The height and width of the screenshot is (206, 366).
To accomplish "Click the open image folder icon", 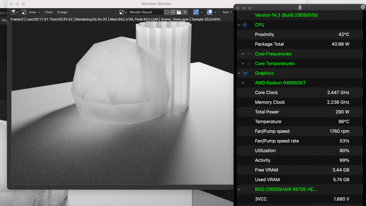I will pyautogui.click(x=179, y=12).
